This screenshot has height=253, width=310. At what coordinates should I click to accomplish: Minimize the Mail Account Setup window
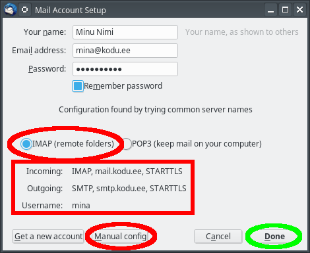pos(270,10)
